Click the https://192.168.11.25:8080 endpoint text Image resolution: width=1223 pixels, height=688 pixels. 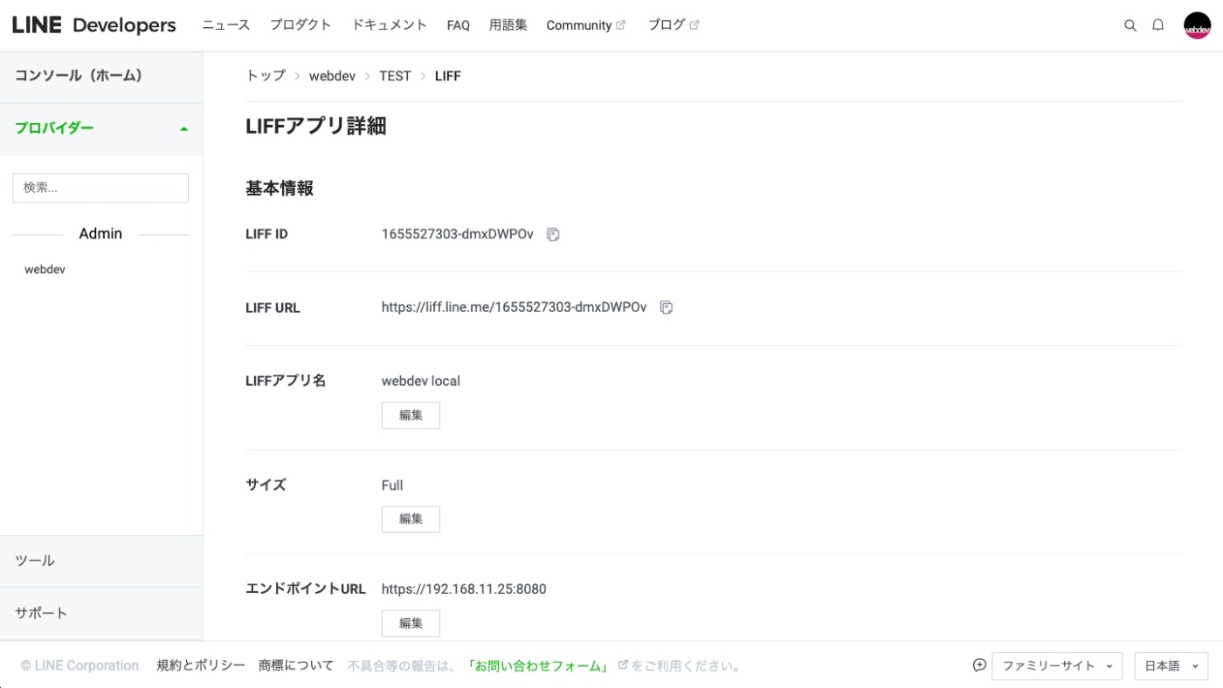(464, 589)
